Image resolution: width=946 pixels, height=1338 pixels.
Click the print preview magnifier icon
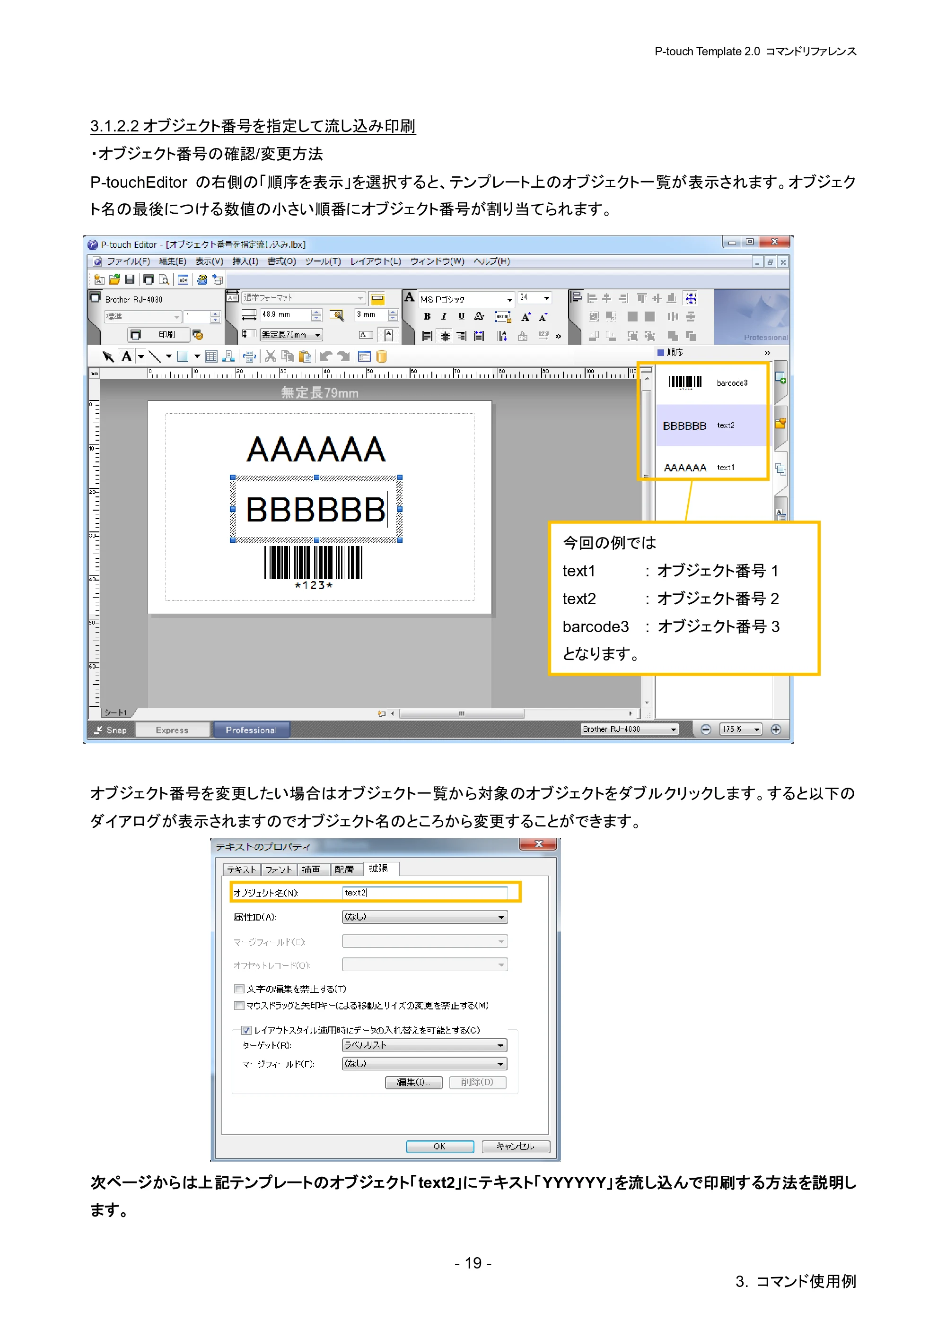(x=165, y=280)
